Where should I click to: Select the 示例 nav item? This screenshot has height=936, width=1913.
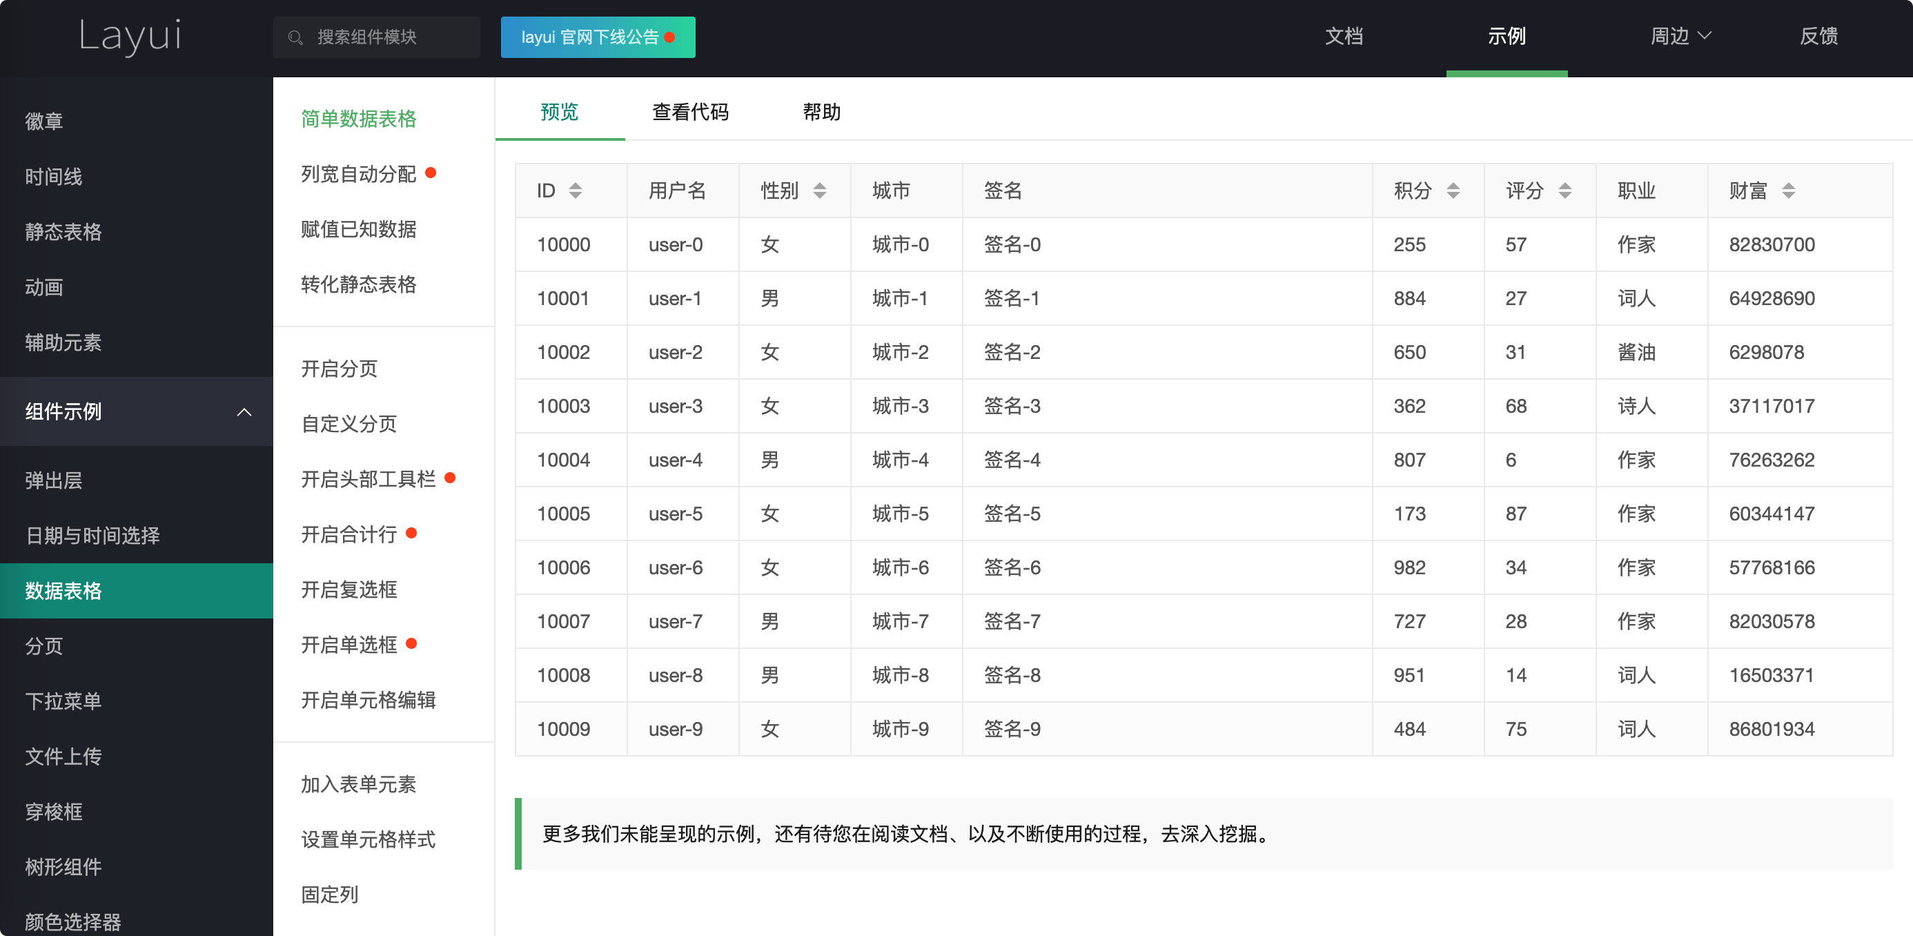[x=1507, y=37]
